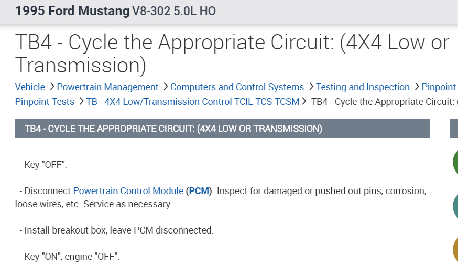Screen dimensions: 458x265
Task: Open Computers and Control Systems breadcrumb
Action: pyautogui.click(x=237, y=87)
